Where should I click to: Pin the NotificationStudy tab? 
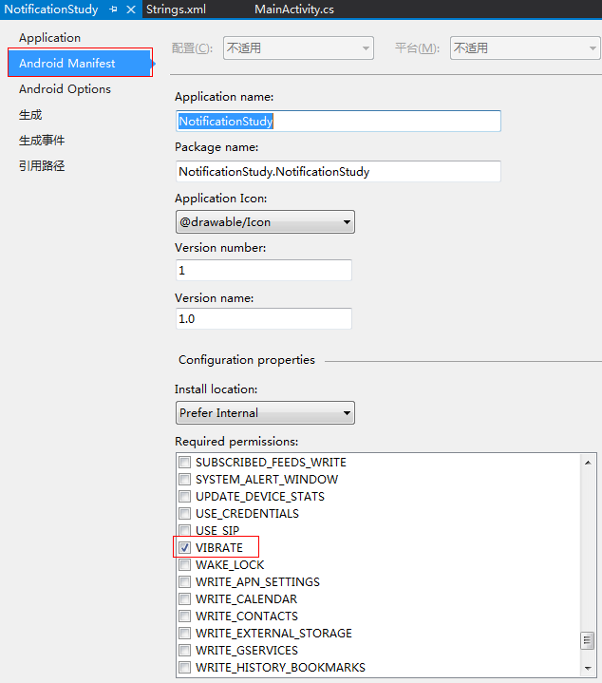click(114, 9)
